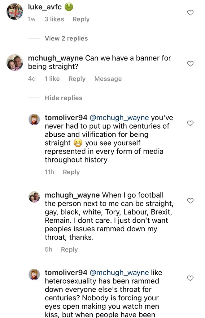
Task: Heart mchugh_wayne's 'When I go football' reply
Action: [190, 201]
